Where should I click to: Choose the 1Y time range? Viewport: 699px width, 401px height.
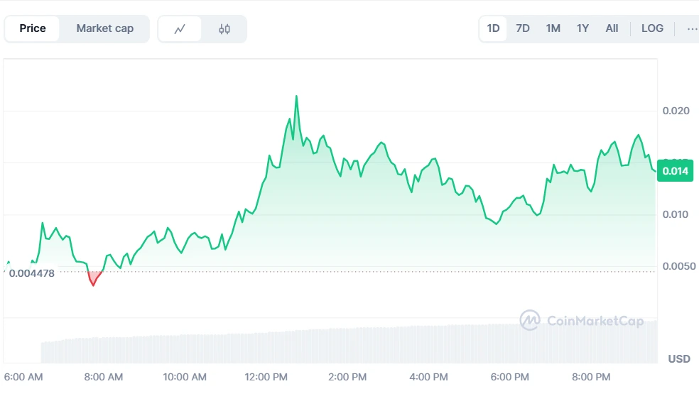pos(582,28)
